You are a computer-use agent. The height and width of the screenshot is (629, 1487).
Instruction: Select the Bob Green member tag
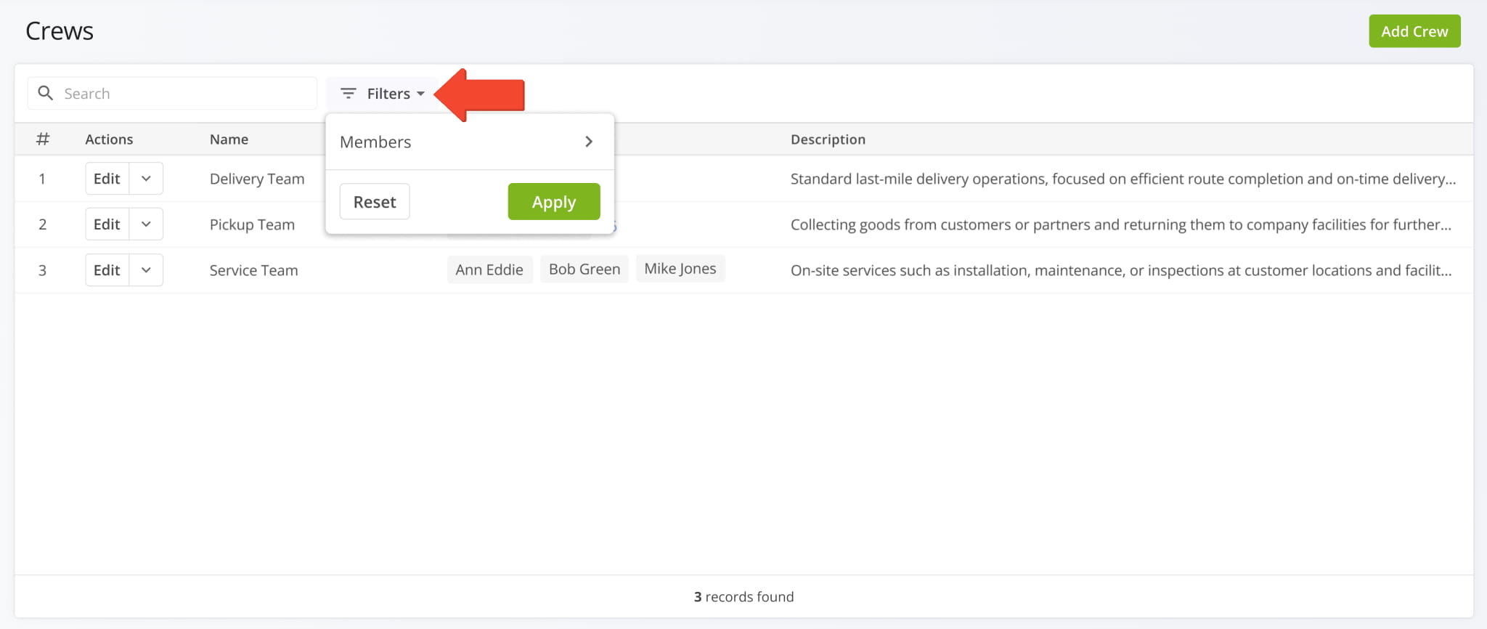pos(584,269)
